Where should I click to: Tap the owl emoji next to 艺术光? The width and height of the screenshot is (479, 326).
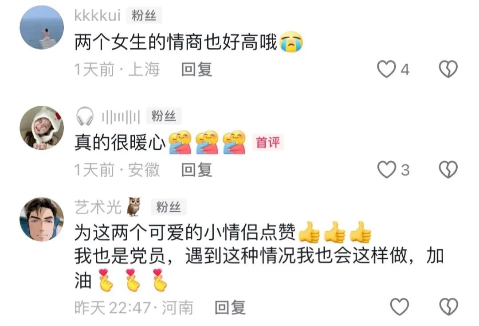tap(134, 207)
